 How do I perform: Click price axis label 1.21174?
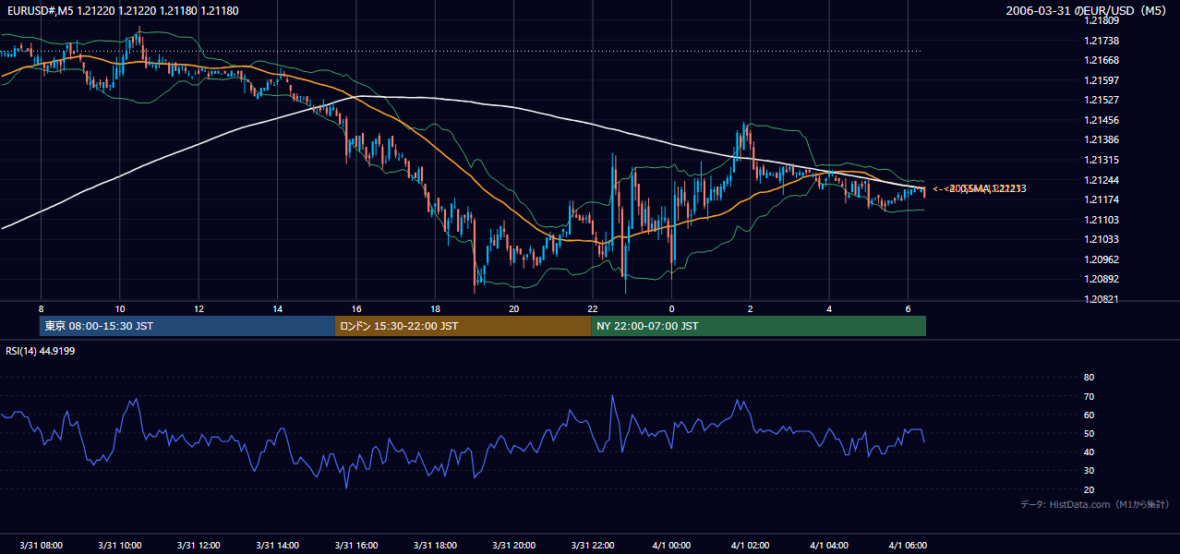click(1101, 199)
